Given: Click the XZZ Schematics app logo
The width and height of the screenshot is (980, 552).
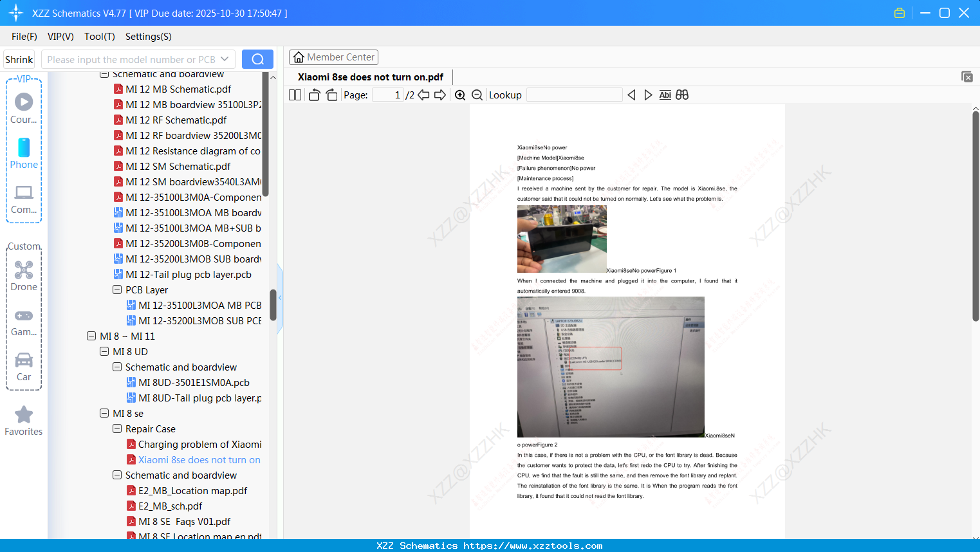Looking at the screenshot, I should point(16,13).
